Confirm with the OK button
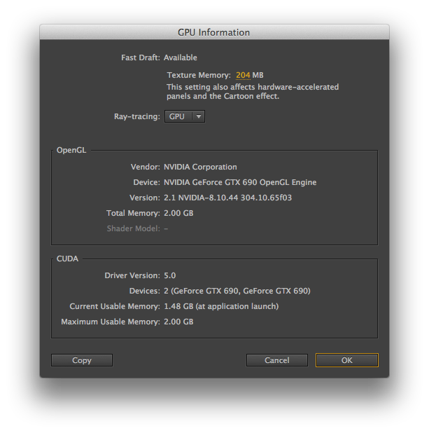Screen dimensions: 429x433 [347, 360]
